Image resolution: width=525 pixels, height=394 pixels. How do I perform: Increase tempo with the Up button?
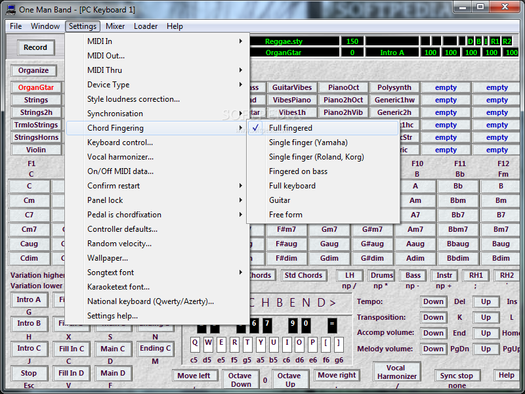pos(486,301)
